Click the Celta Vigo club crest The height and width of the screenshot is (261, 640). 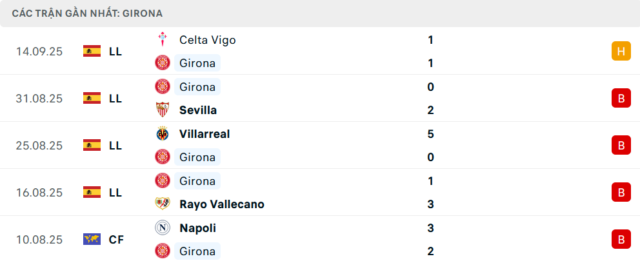tap(162, 40)
